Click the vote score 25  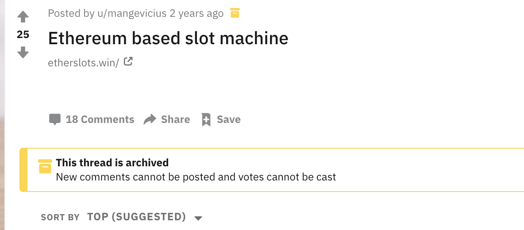(23, 34)
